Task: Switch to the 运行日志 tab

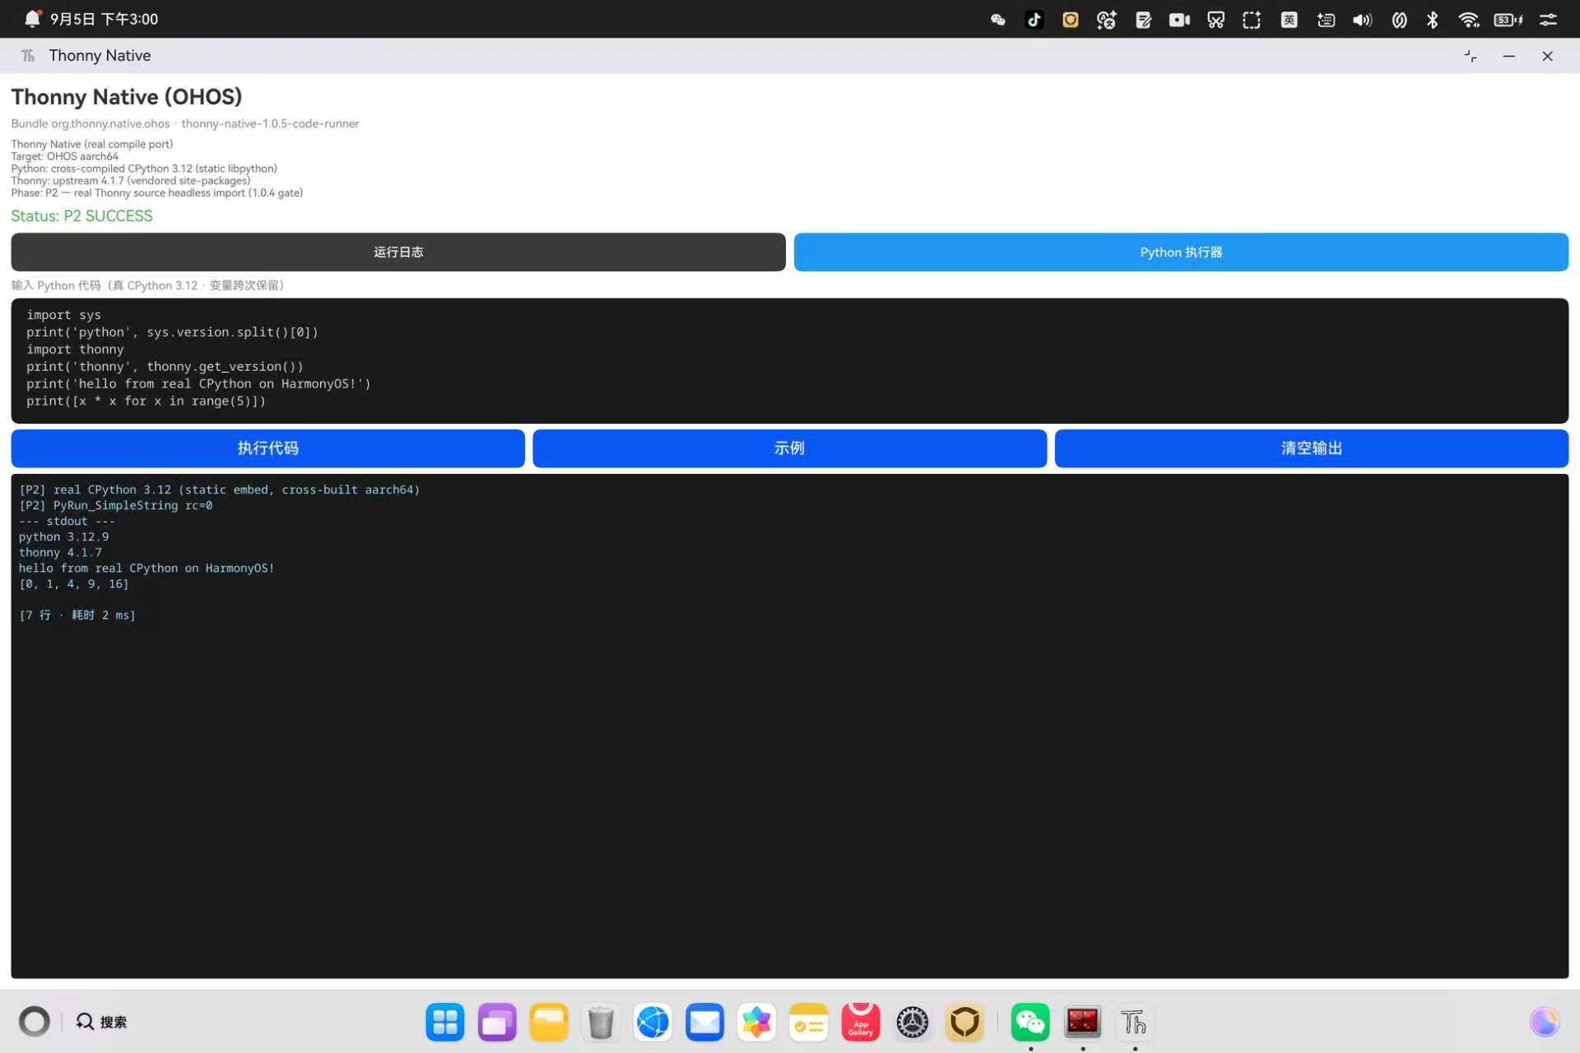Action: (398, 252)
